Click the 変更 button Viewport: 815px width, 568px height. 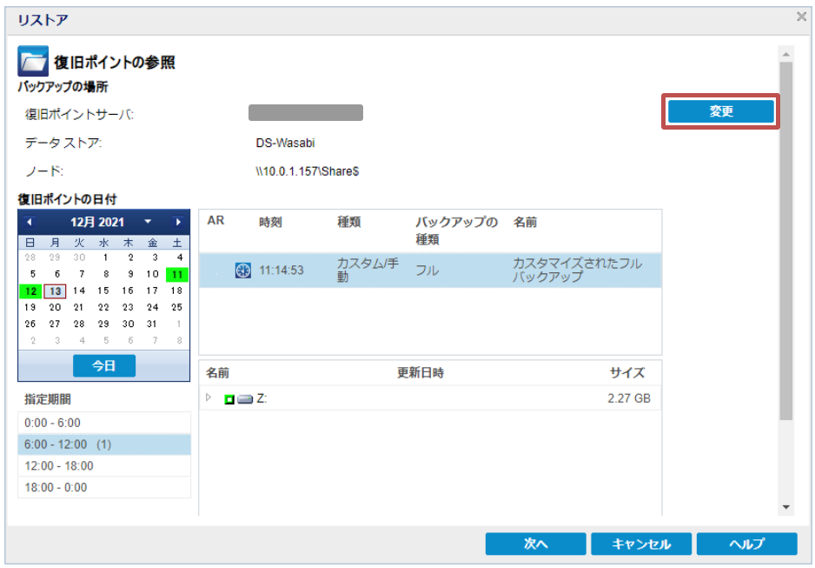720,111
